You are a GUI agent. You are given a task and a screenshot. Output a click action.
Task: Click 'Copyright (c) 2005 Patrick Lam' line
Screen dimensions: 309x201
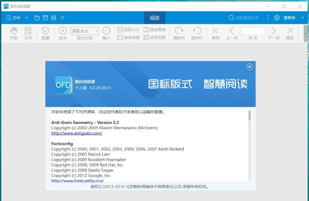(x=80, y=154)
